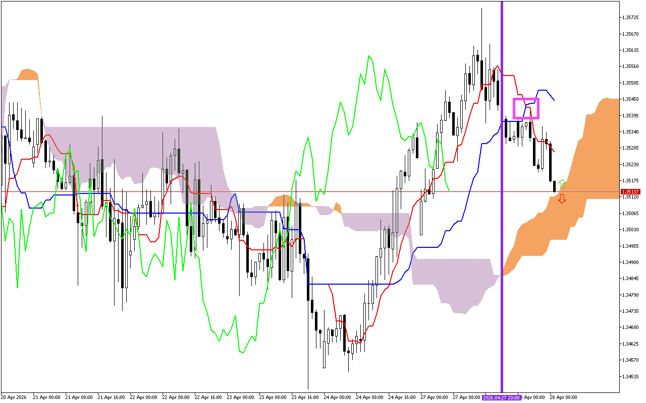
Task: Click the 1.35725 price scale label
Action: 629,17
